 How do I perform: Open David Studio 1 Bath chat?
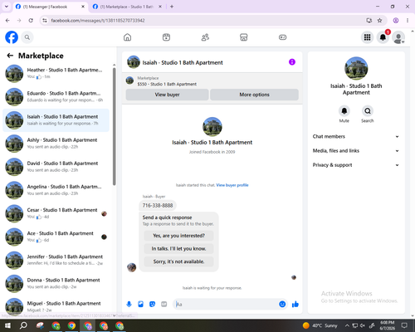[56, 167]
